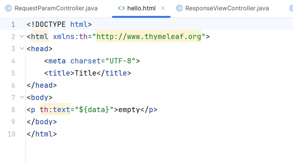The width and height of the screenshot is (293, 163).
Task: Switch to the RequestParamController.java tab
Action: (x=56, y=8)
